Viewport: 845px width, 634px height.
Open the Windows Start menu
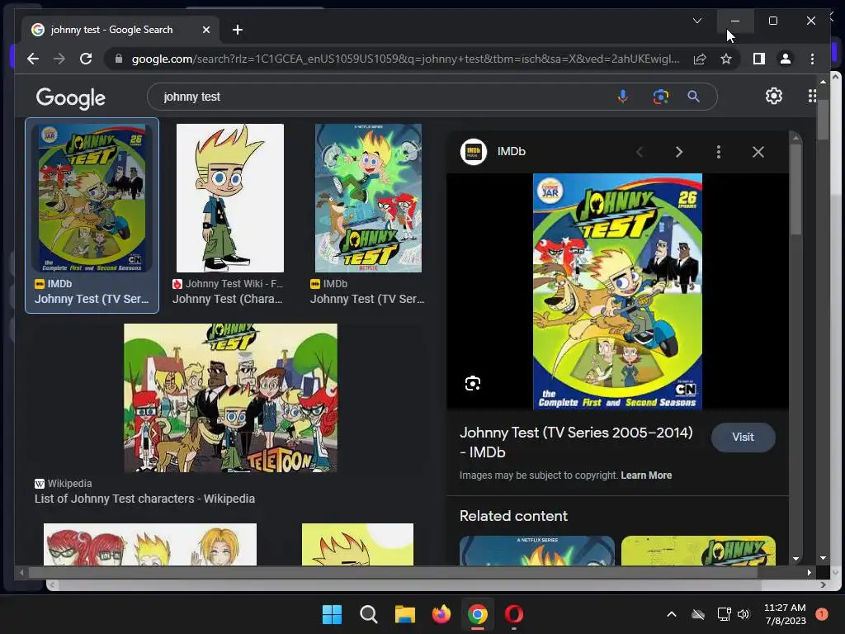(332, 614)
